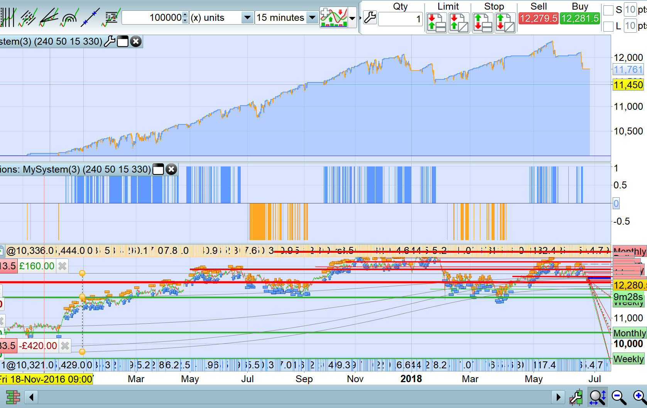Click the horizontal chart scrollbar track
This screenshot has height=408, width=647.
[x=294, y=397]
